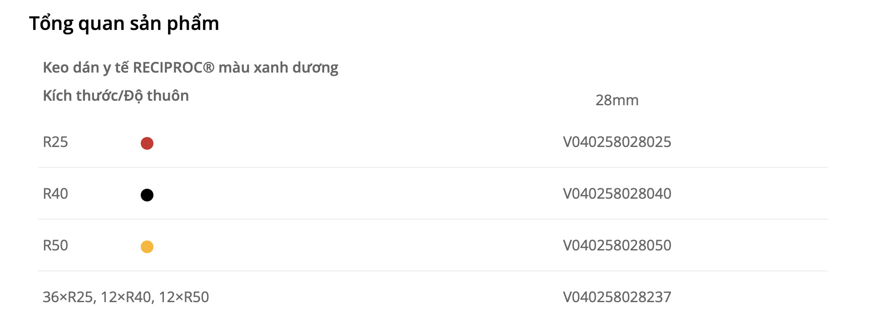Click the red dot next to R25
This screenshot has height=333, width=878.
(147, 143)
